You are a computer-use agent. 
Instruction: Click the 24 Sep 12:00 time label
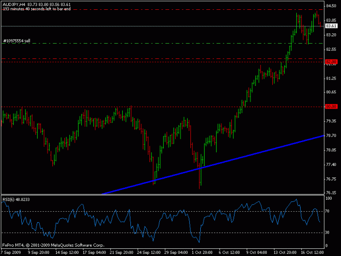click(x=149, y=252)
